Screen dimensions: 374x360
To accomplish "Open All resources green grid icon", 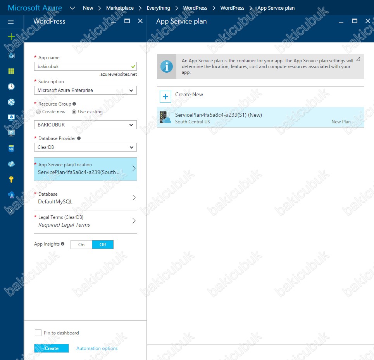I will (11, 71).
